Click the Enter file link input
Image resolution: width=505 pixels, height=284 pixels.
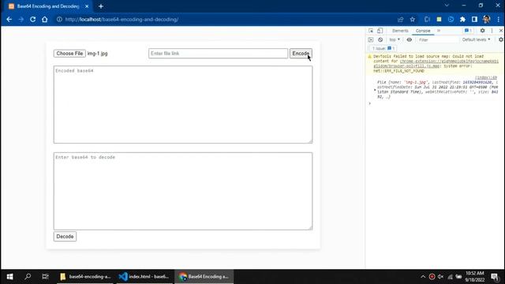pyautogui.click(x=218, y=54)
